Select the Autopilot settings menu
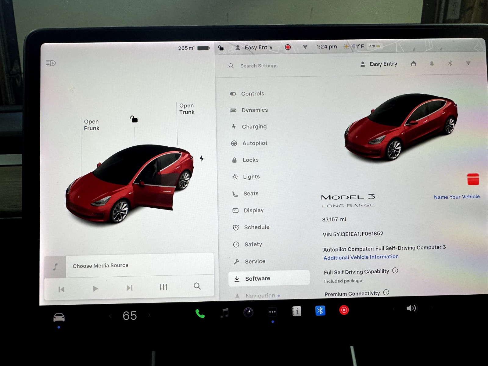 click(254, 143)
